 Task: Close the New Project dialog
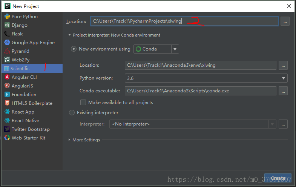pyautogui.click(x=288, y=6)
